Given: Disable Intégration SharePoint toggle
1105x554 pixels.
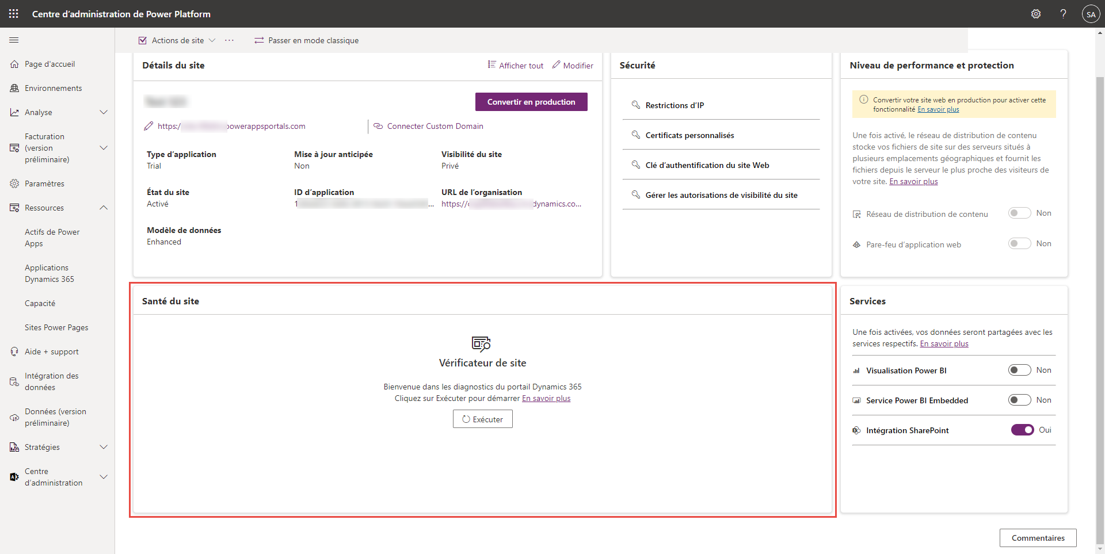Looking at the screenshot, I should (1023, 430).
